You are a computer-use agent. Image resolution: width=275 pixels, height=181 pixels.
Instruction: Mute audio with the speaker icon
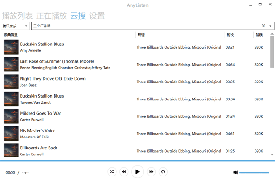click(x=236, y=172)
